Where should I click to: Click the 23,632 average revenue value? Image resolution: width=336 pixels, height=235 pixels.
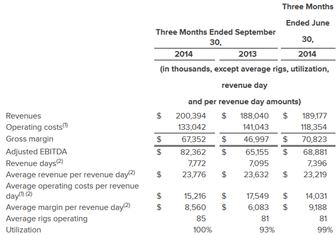(256, 175)
